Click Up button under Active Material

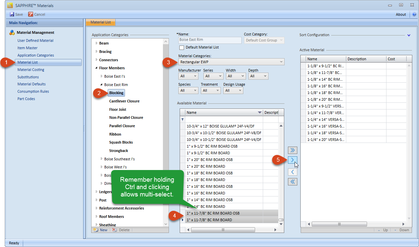pos(383,230)
